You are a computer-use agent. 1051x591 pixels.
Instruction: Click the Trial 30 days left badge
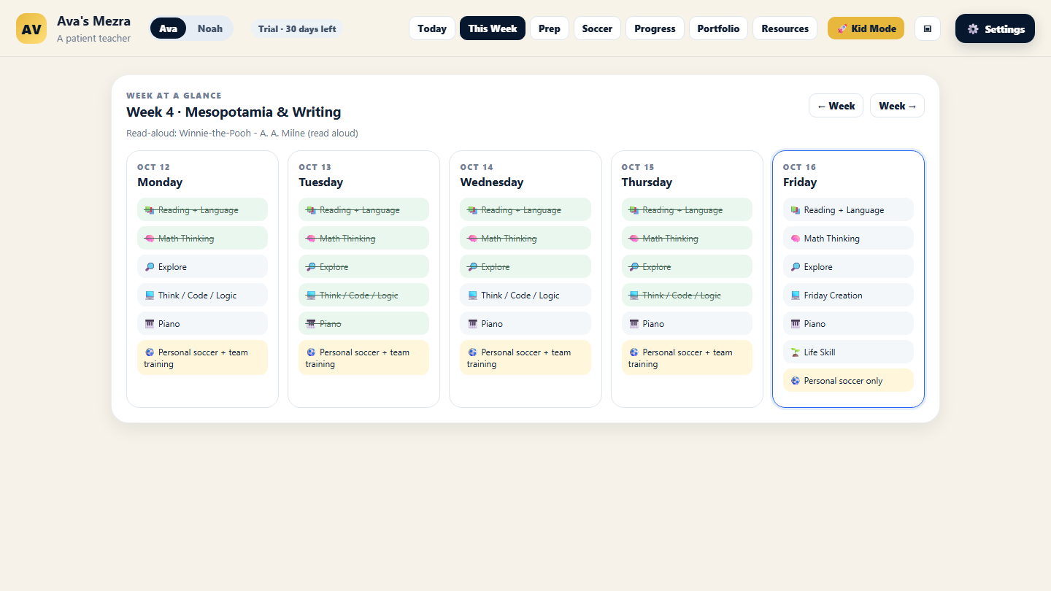(297, 28)
